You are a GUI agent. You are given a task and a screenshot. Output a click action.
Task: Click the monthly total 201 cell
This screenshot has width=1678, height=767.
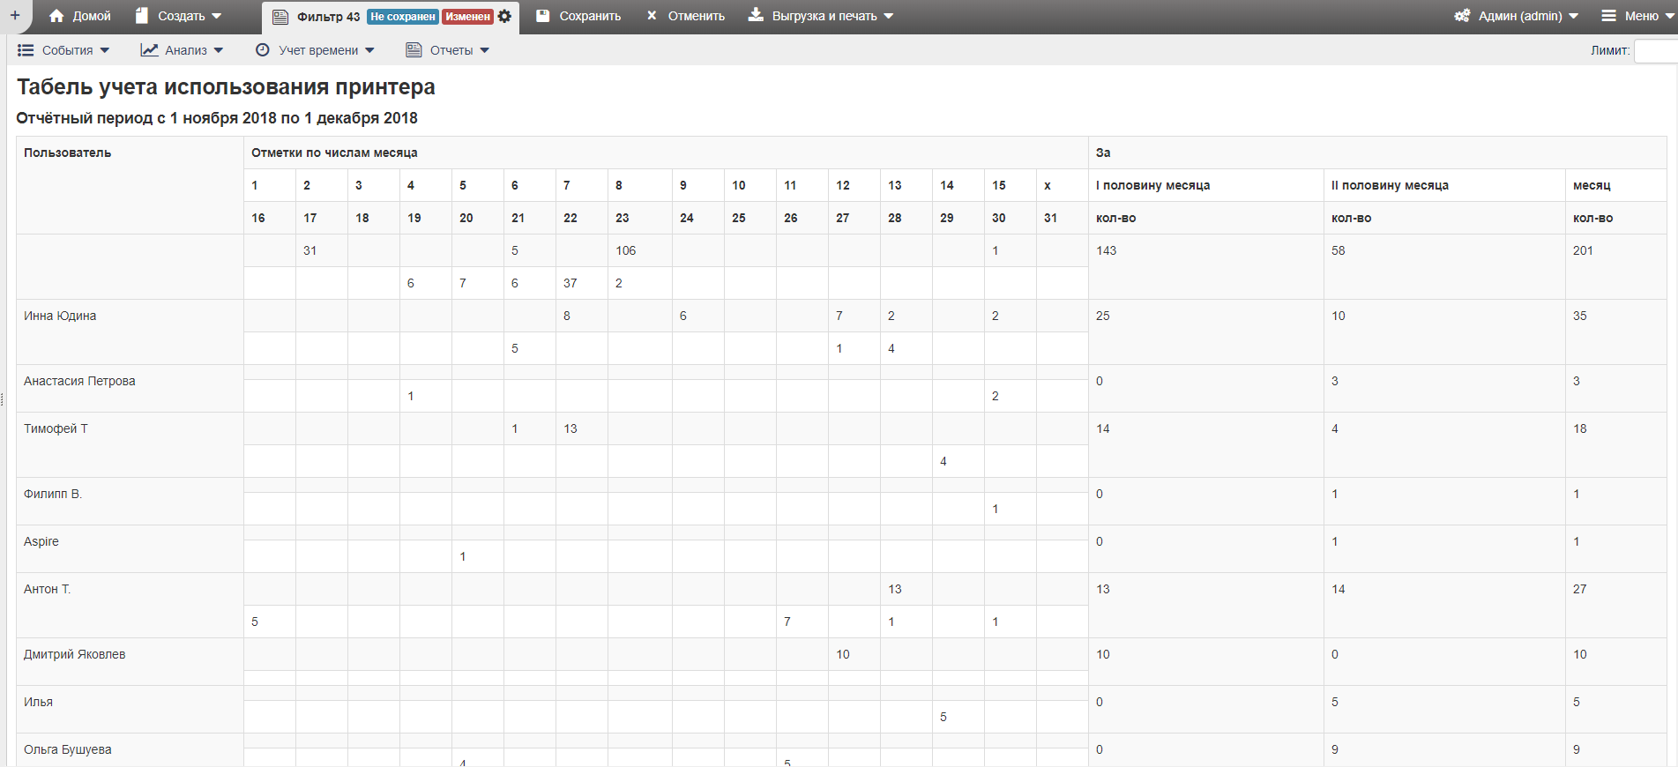tap(1583, 251)
